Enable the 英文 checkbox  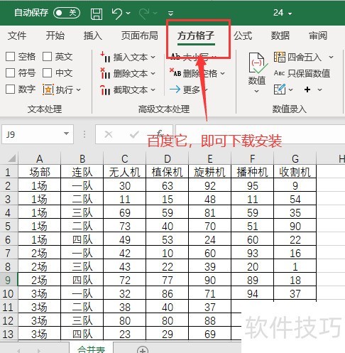(47, 57)
